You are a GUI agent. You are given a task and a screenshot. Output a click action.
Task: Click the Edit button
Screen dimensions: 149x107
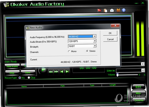pyautogui.click(x=138, y=87)
